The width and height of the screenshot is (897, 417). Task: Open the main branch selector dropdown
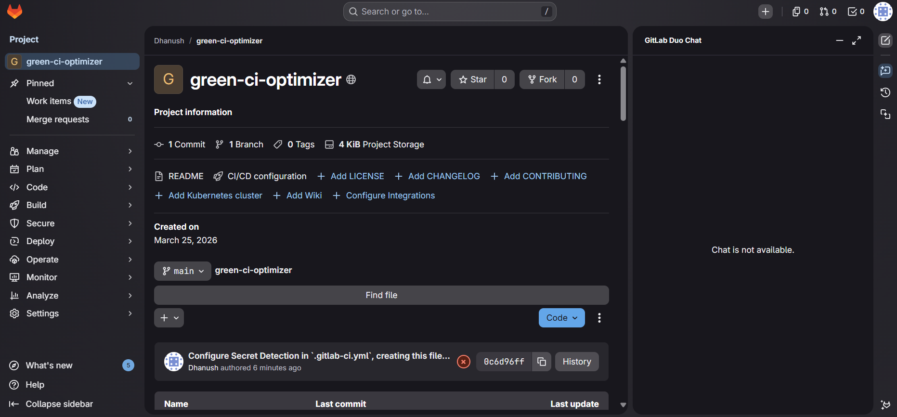182,271
